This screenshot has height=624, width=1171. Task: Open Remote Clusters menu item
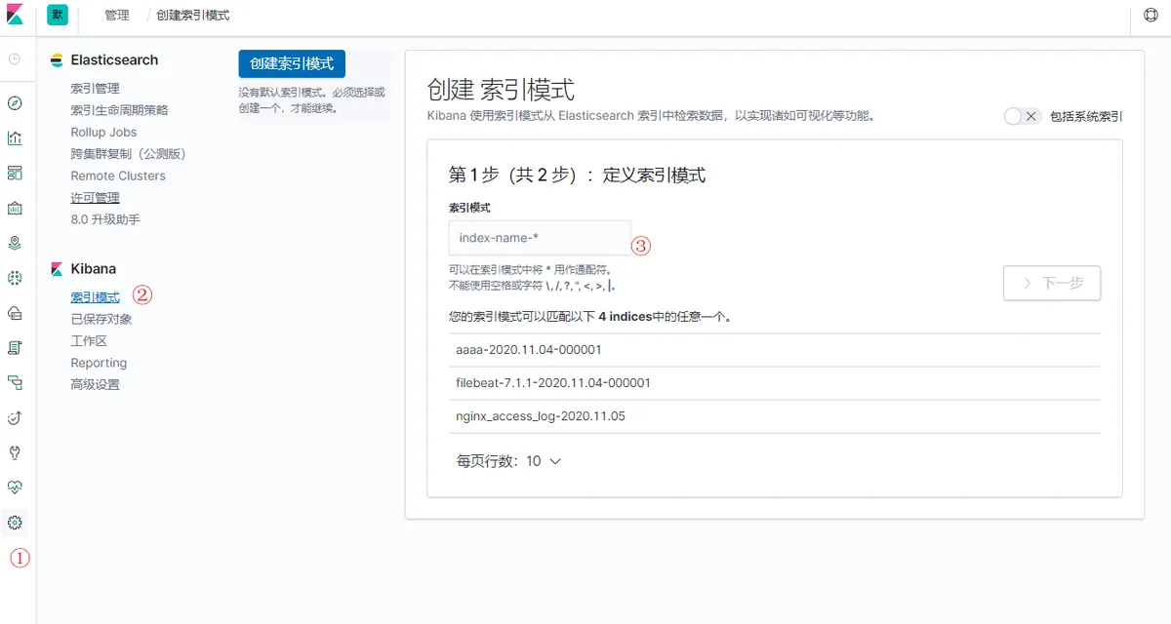pyautogui.click(x=118, y=175)
